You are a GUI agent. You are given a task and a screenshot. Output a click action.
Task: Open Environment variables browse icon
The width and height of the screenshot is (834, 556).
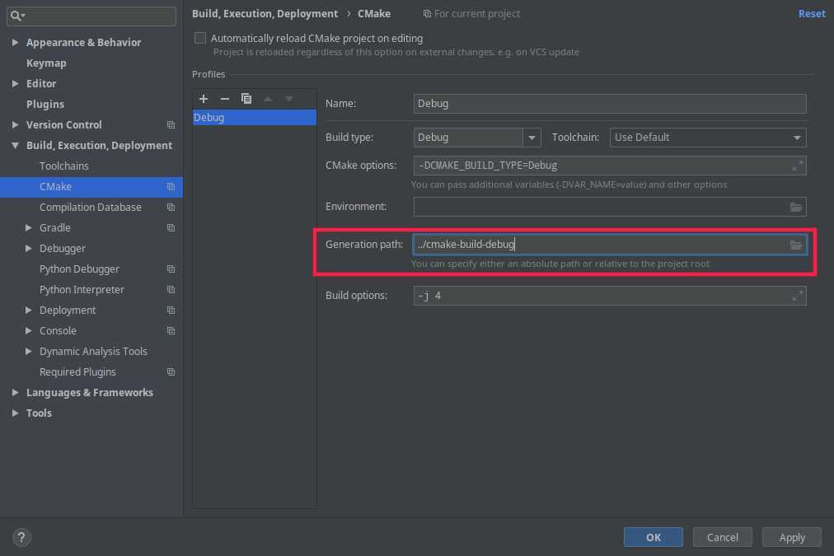796,207
